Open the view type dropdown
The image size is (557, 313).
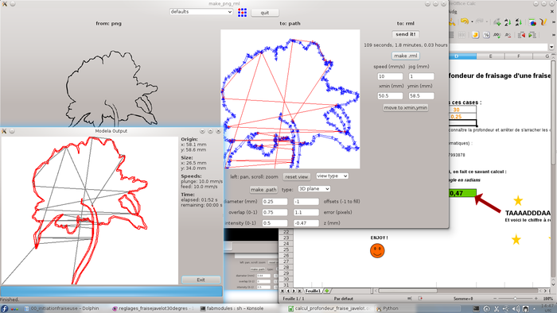(332, 176)
